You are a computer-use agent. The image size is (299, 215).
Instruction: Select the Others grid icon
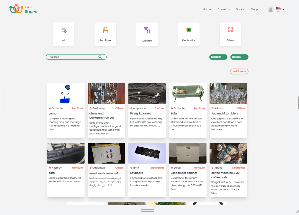coord(231,30)
